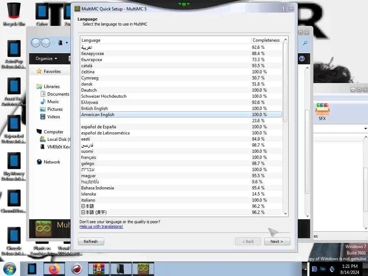Image resolution: width=368 pixels, height=276 pixels.
Task: Select Favorites in Explorer sidebar
Action: (49, 72)
